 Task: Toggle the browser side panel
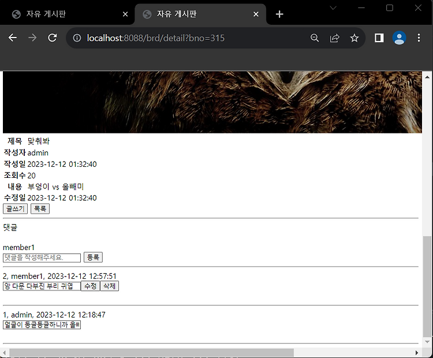click(379, 38)
